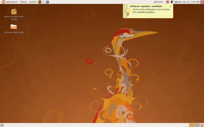The width and height of the screenshot is (204, 127).
Task: Open the Evolution mail launcher icon
Action: (x=44, y=2)
